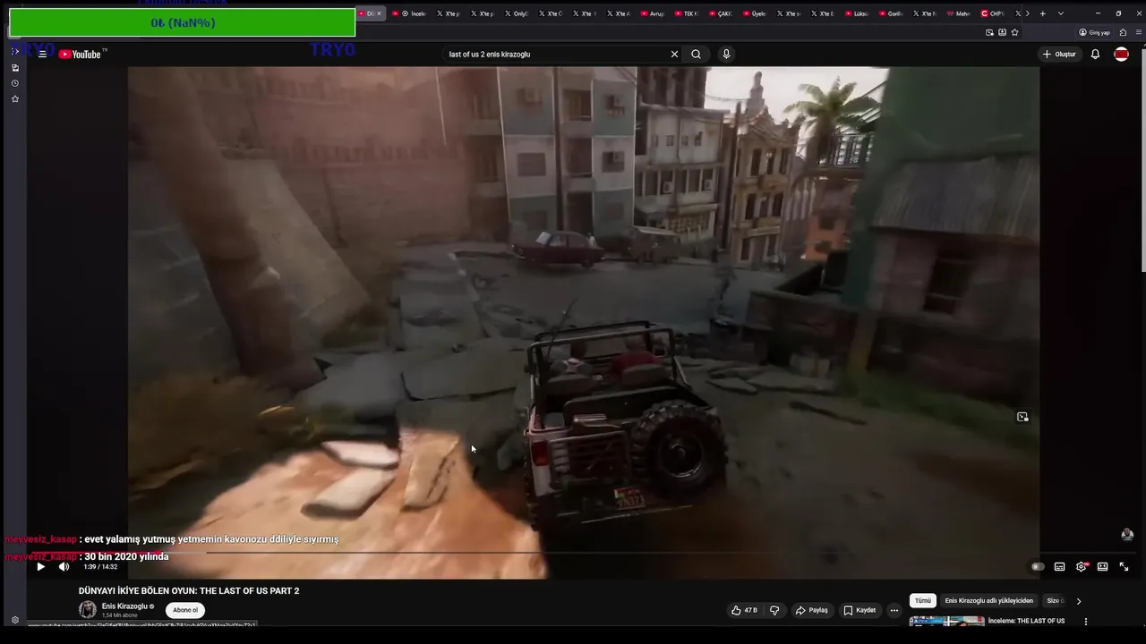
Task: Open the Enis Kirazoglu channel avatar
Action: tap(87, 610)
